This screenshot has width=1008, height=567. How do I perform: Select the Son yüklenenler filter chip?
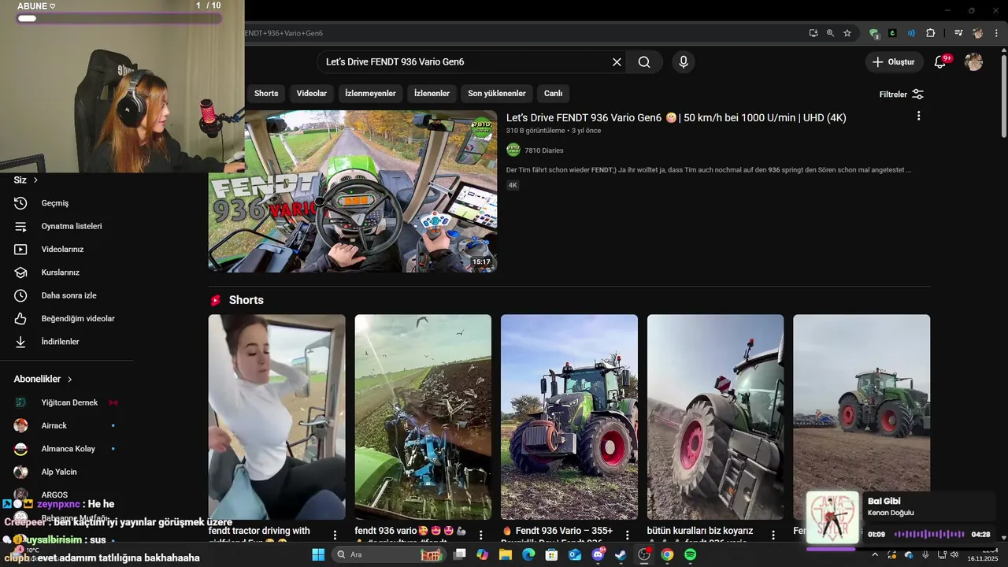point(497,94)
